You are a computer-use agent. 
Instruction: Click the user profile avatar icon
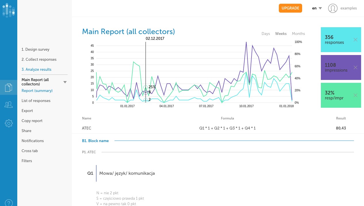click(x=333, y=8)
